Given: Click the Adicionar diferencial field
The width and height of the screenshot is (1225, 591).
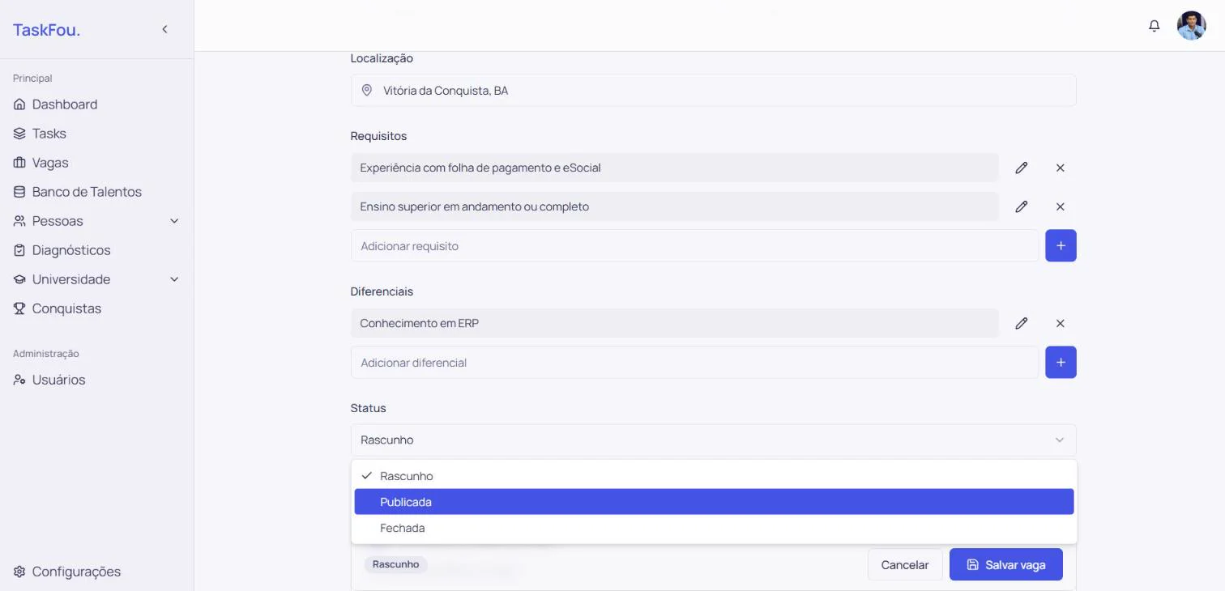Looking at the screenshot, I should pyautogui.click(x=694, y=362).
